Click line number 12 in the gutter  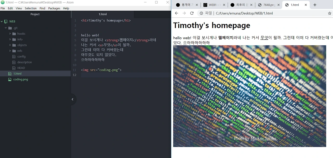tap(75, 75)
